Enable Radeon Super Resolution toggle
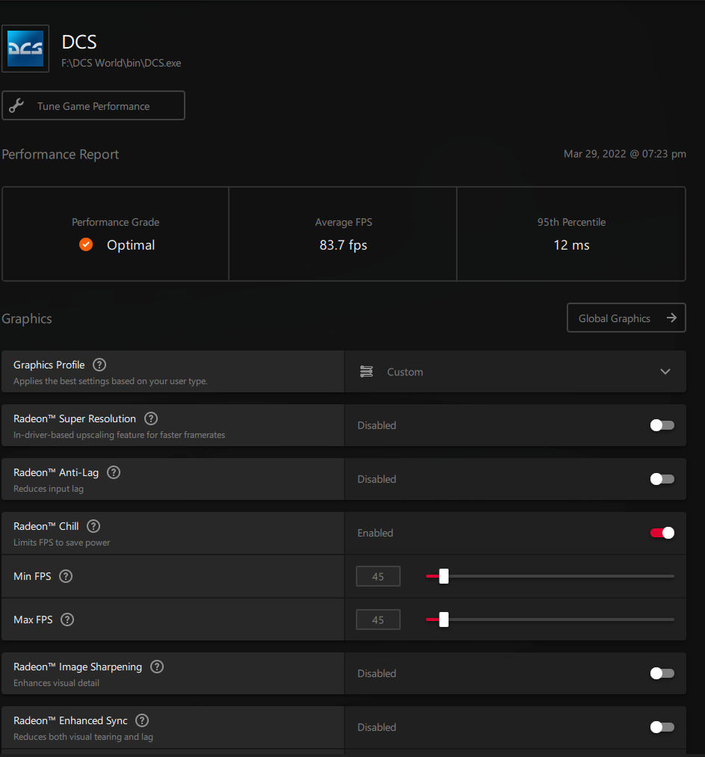This screenshot has width=705, height=757. [662, 425]
